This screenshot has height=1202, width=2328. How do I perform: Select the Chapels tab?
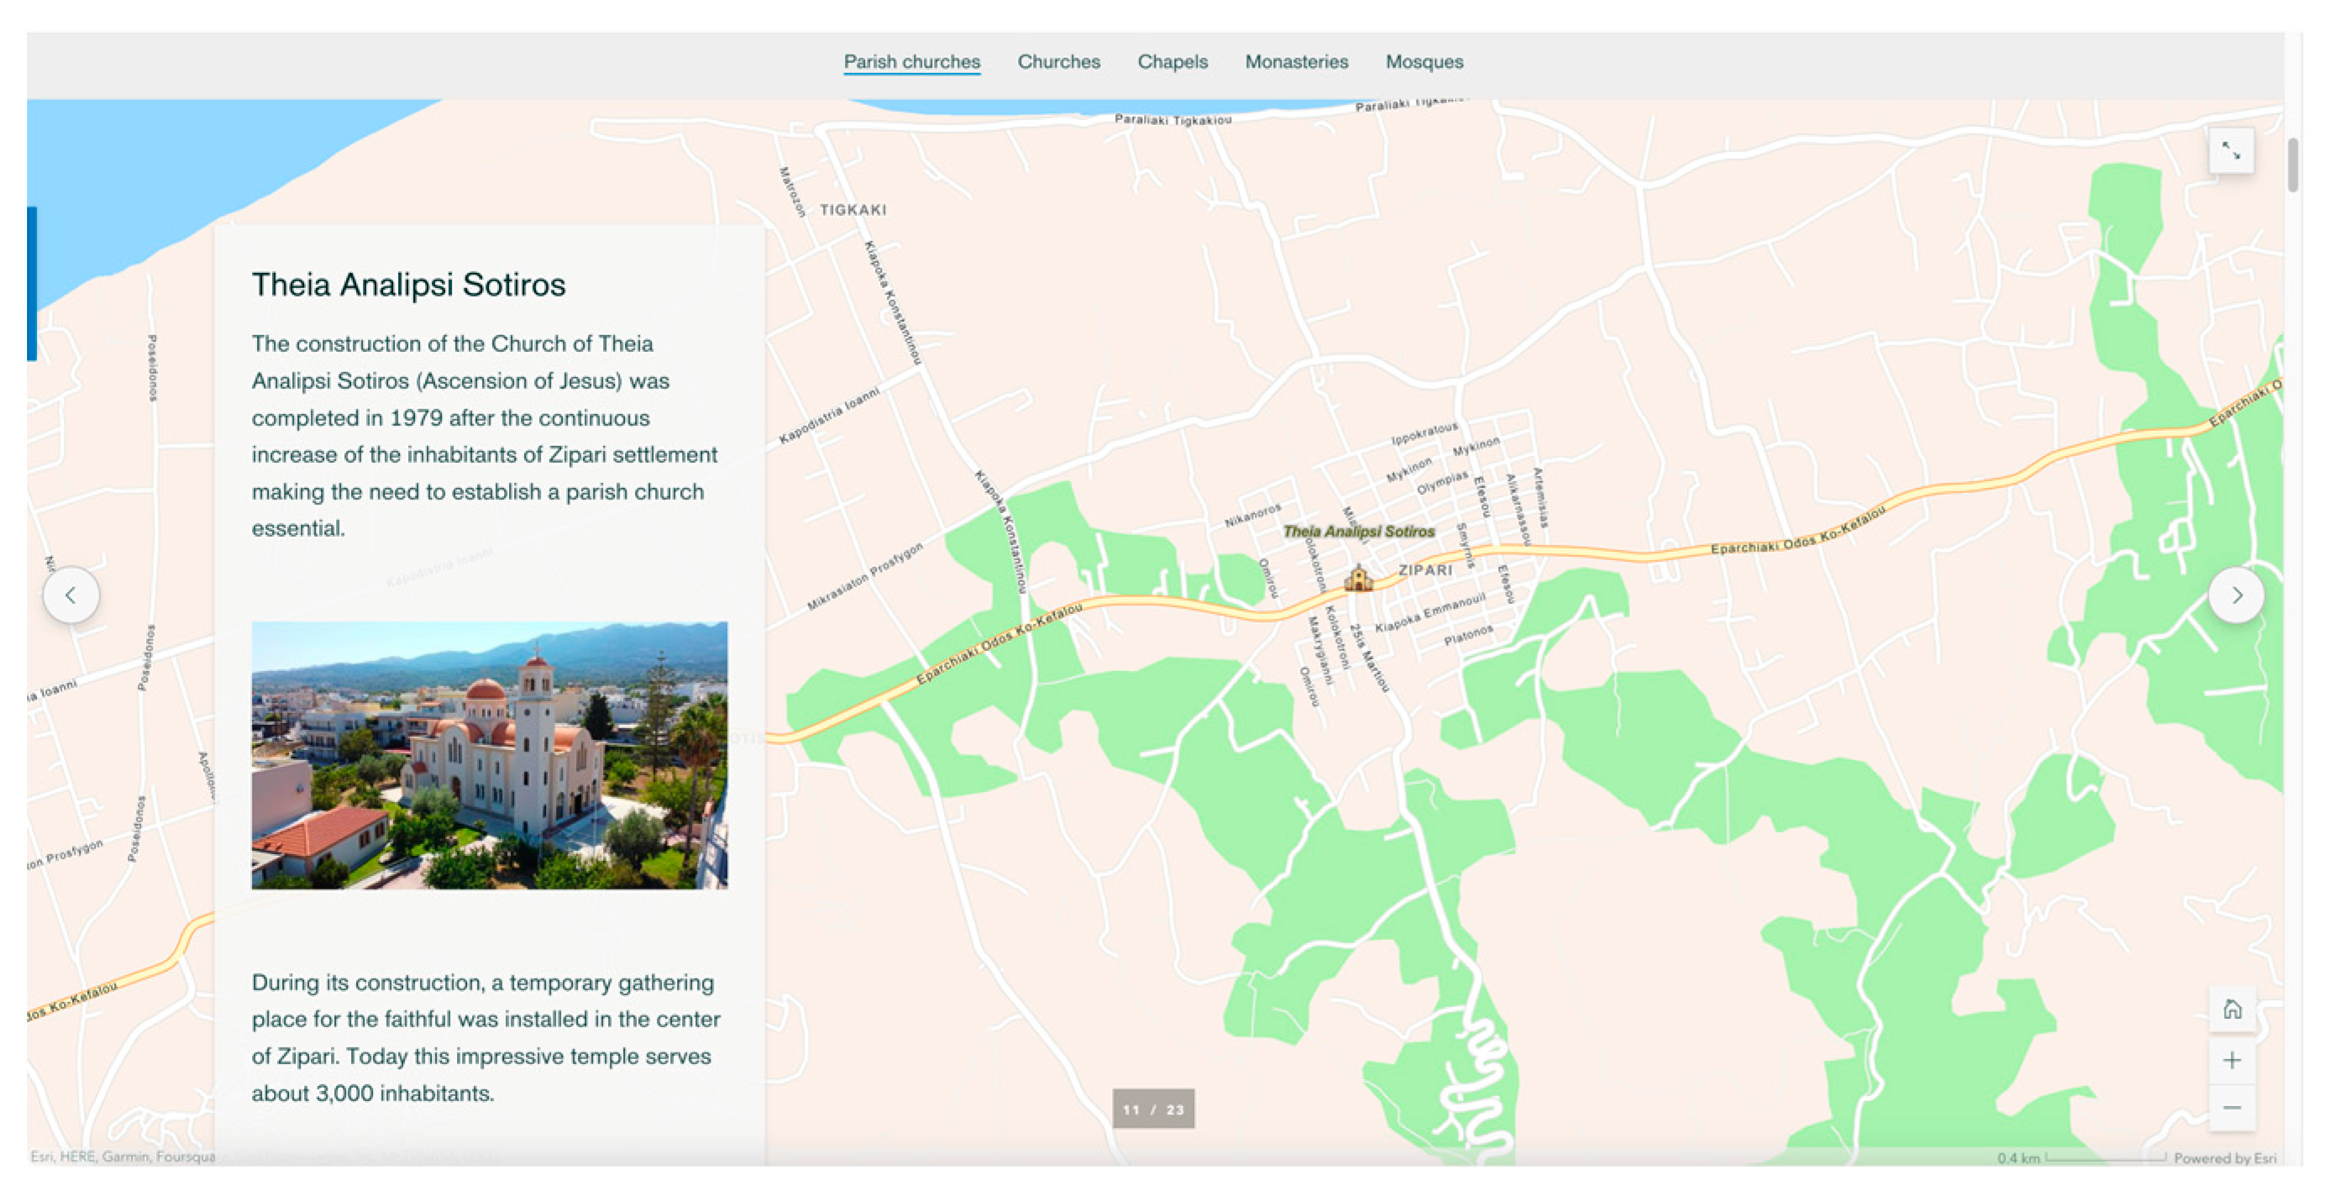pyautogui.click(x=1172, y=61)
